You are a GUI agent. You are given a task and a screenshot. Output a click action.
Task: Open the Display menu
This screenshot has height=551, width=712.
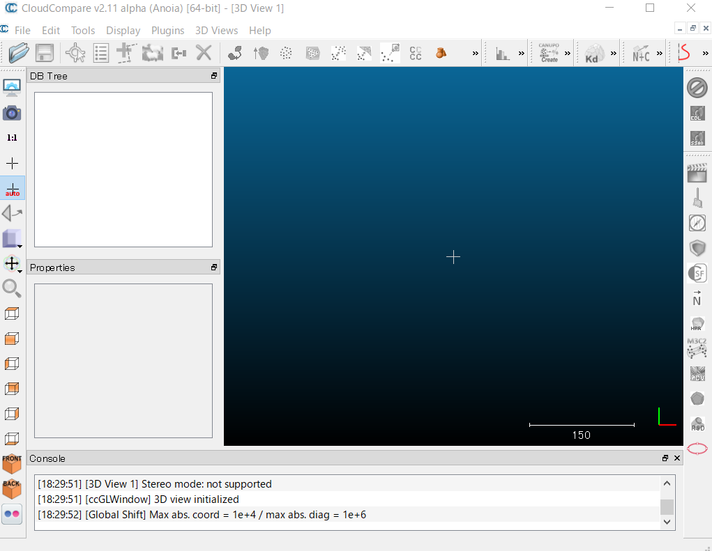[x=123, y=31]
